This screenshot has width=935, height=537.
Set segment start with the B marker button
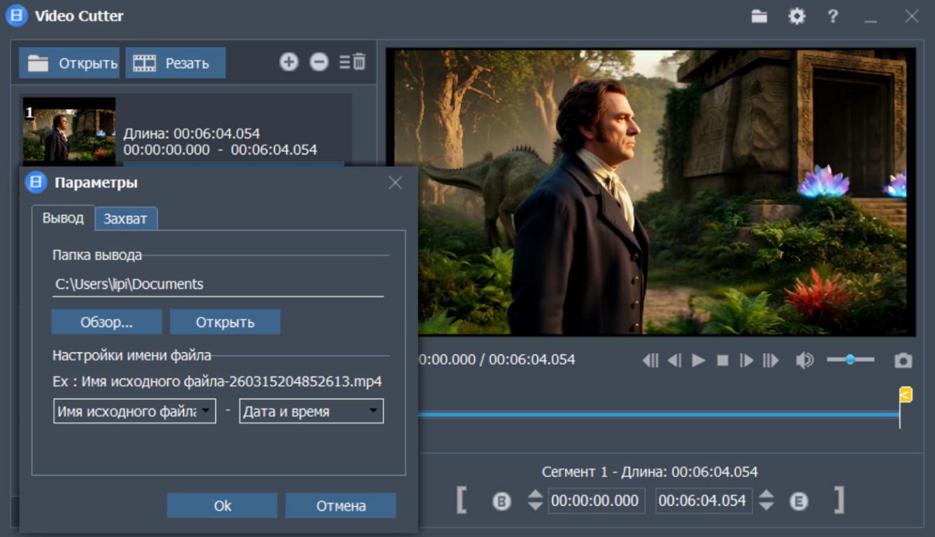point(501,501)
